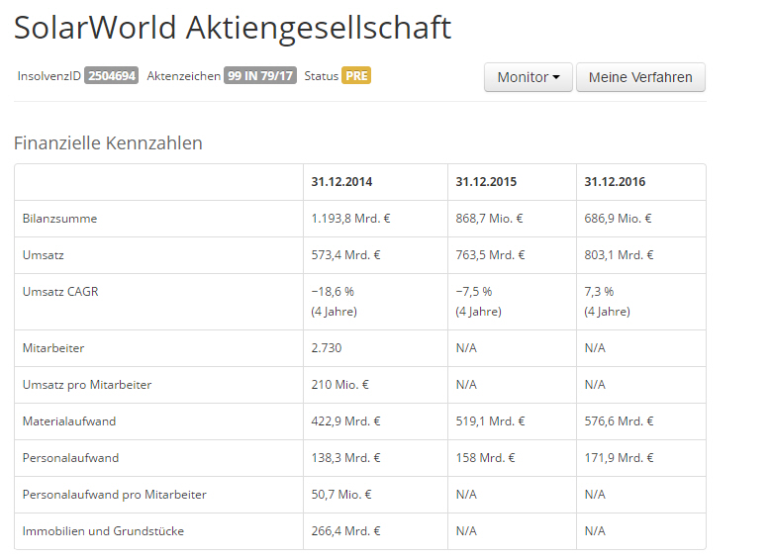Select the 31.12.2014 column header
Image resolution: width=771 pixels, height=559 pixels.
pos(341,182)
